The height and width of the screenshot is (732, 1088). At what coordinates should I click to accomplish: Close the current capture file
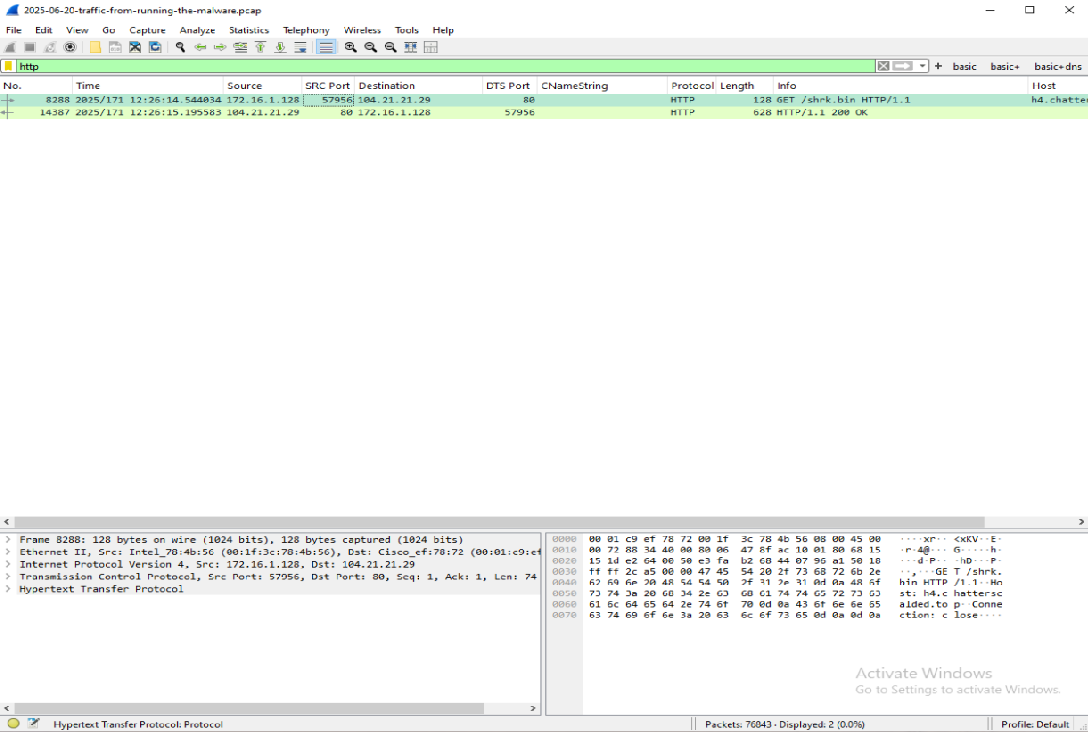pyautogui.click(x=135, y=47)
